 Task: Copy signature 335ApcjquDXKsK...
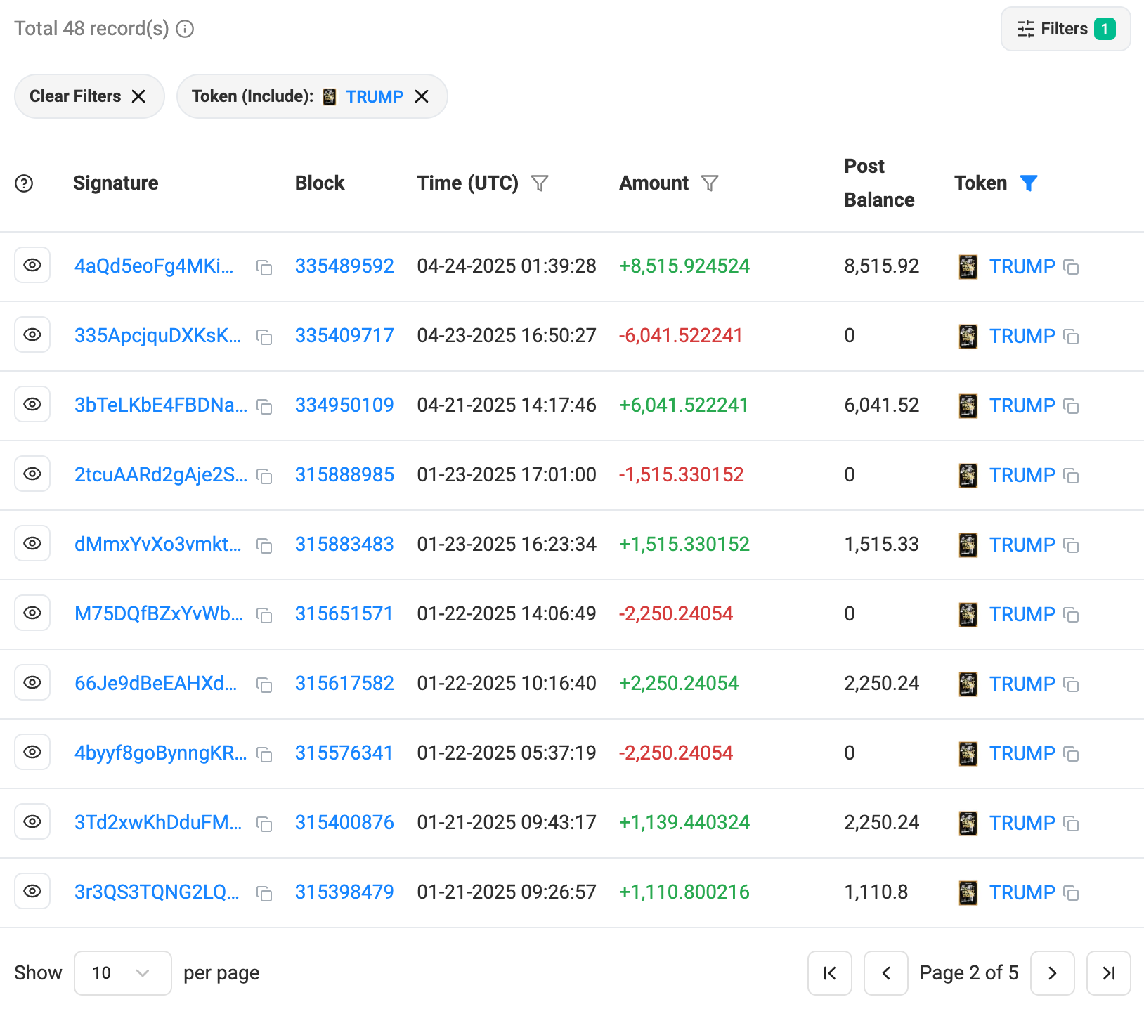point(264,337)
